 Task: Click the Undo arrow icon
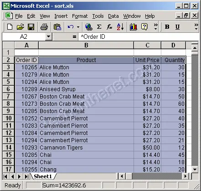(x=71, y=27)
